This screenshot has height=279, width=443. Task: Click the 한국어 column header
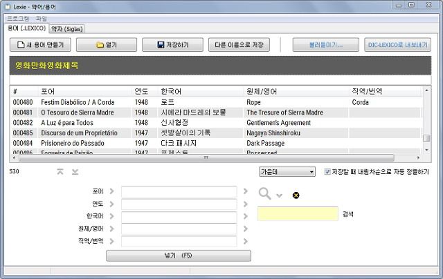pos(201,91)
